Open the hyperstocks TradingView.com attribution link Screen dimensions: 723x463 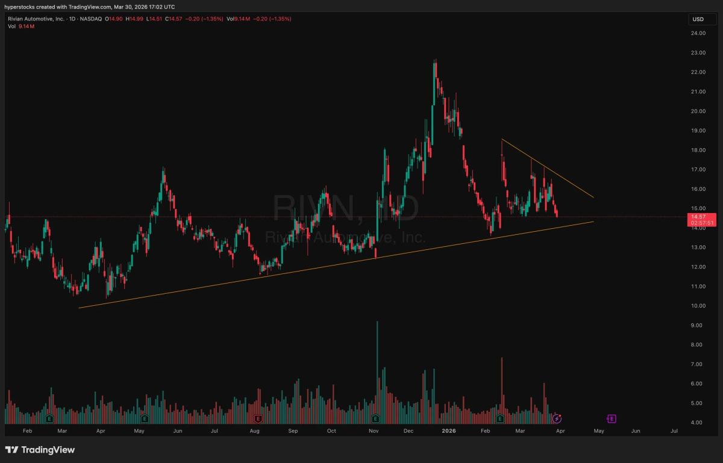point(89,7)
